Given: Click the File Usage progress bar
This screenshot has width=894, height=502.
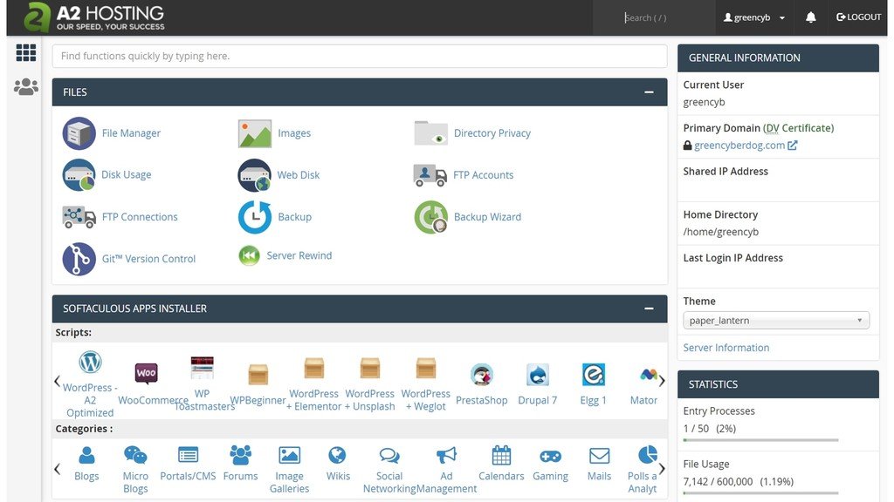Looking at the screenshot, I should coord(760,493).
